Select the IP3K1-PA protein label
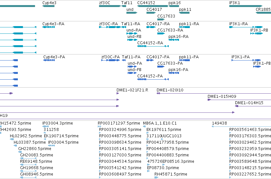 tap(240, 57)
